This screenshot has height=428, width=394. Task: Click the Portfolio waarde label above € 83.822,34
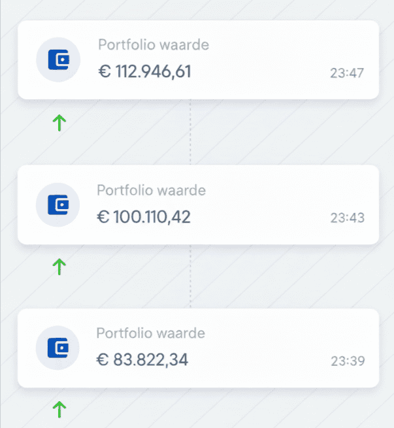(151, 333)
